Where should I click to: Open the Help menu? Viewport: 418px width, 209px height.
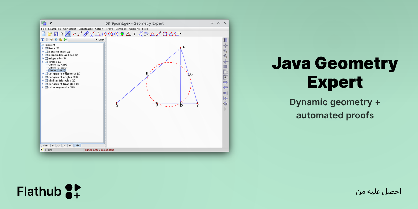(145, 29)
